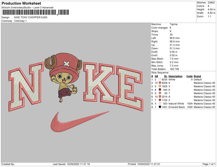This screenshot has height=167, width=217.
Task: Click the Zoom value 1:1
Action: pos(209,17)
